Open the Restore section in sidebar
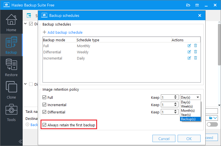 (x=11, y=67)
